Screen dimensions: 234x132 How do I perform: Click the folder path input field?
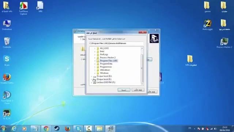116,43
